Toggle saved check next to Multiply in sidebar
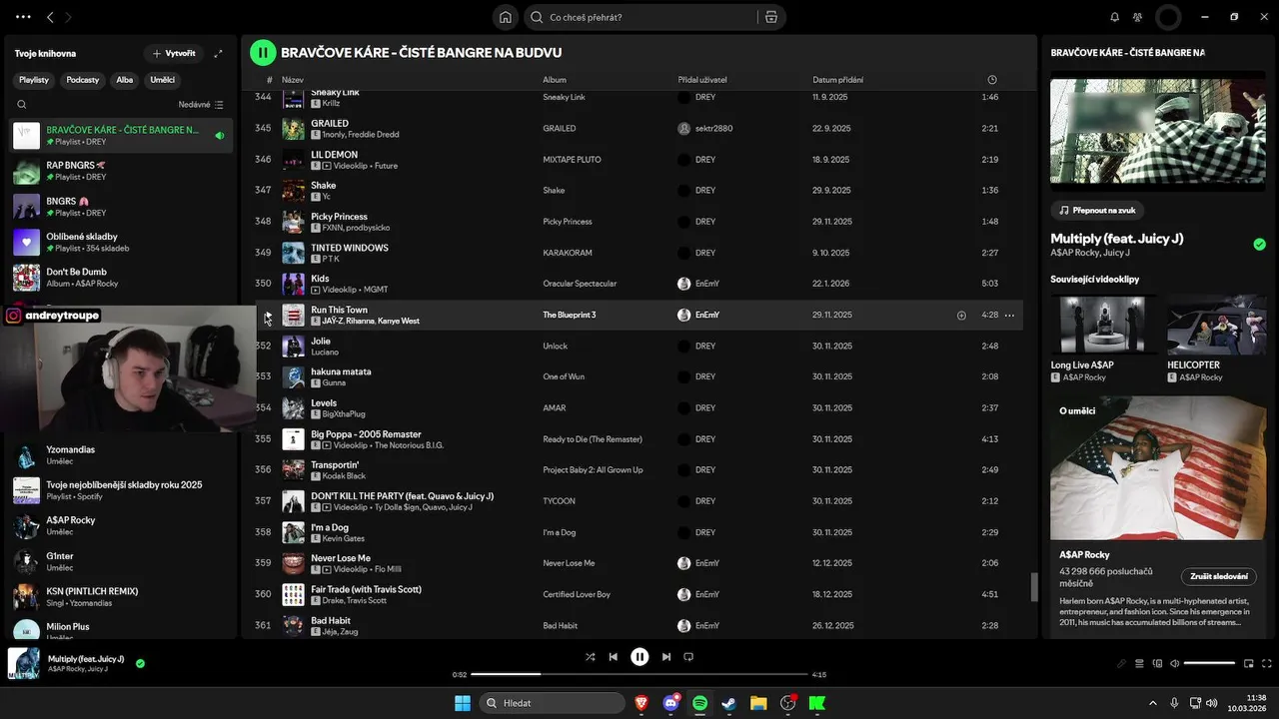This screenshot has width=1279, height=719. (1259, 244)
